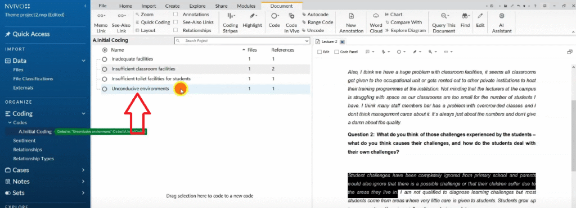The image size is (576, 208).
Task: Select Quick Coding in the ribbon
Action: pos(152,22)
